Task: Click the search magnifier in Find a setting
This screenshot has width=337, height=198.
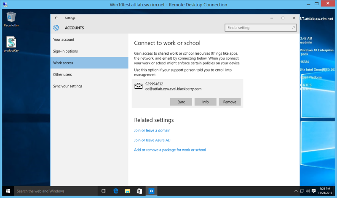Action: click(x=293, y=28)
